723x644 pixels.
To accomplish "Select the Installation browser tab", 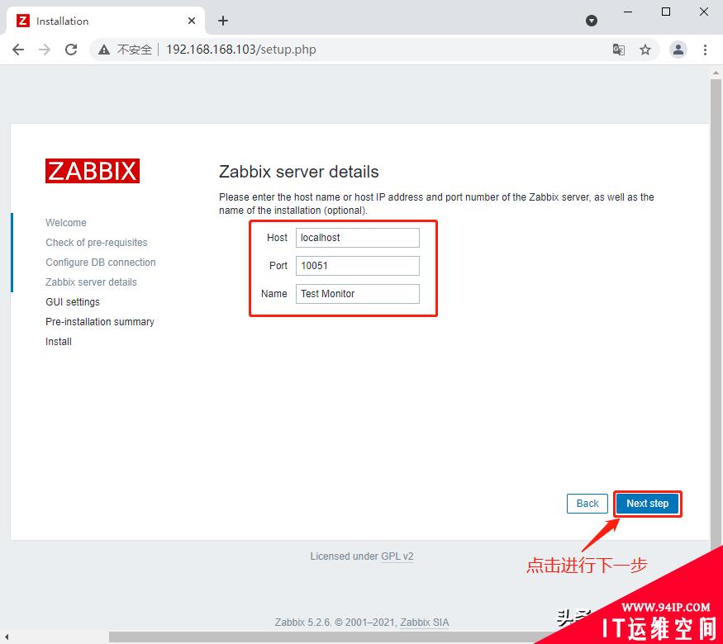I will pos(106,21).
